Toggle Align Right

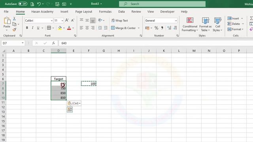93,28
